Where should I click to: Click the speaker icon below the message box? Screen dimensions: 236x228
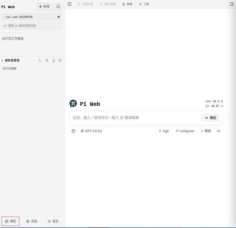point(219,131)
